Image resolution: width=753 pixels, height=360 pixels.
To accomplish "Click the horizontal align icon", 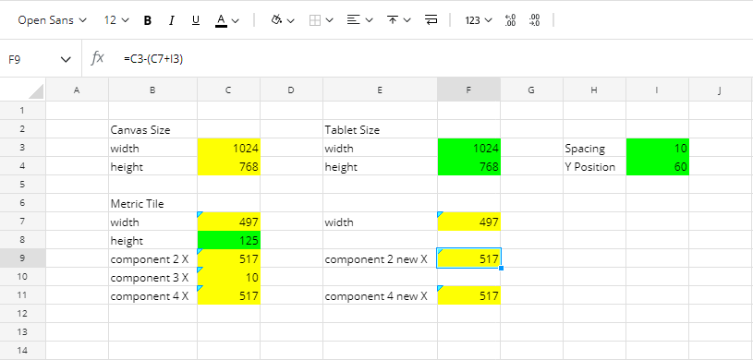I will 354,20.
